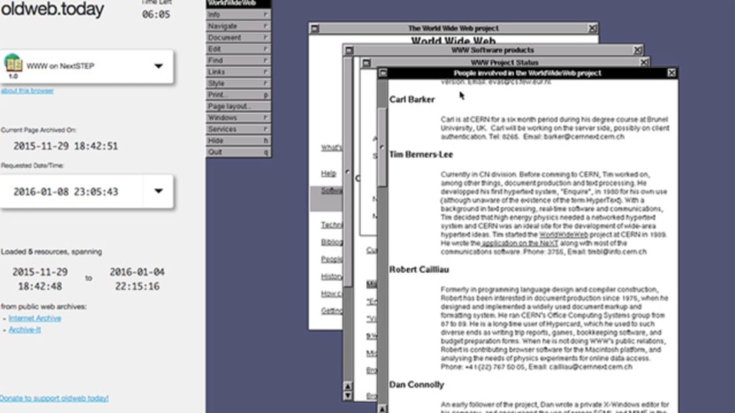Open the 'about this browser' link
The width and height of the screenshot is (735, 413).
[x=27, y=91]
